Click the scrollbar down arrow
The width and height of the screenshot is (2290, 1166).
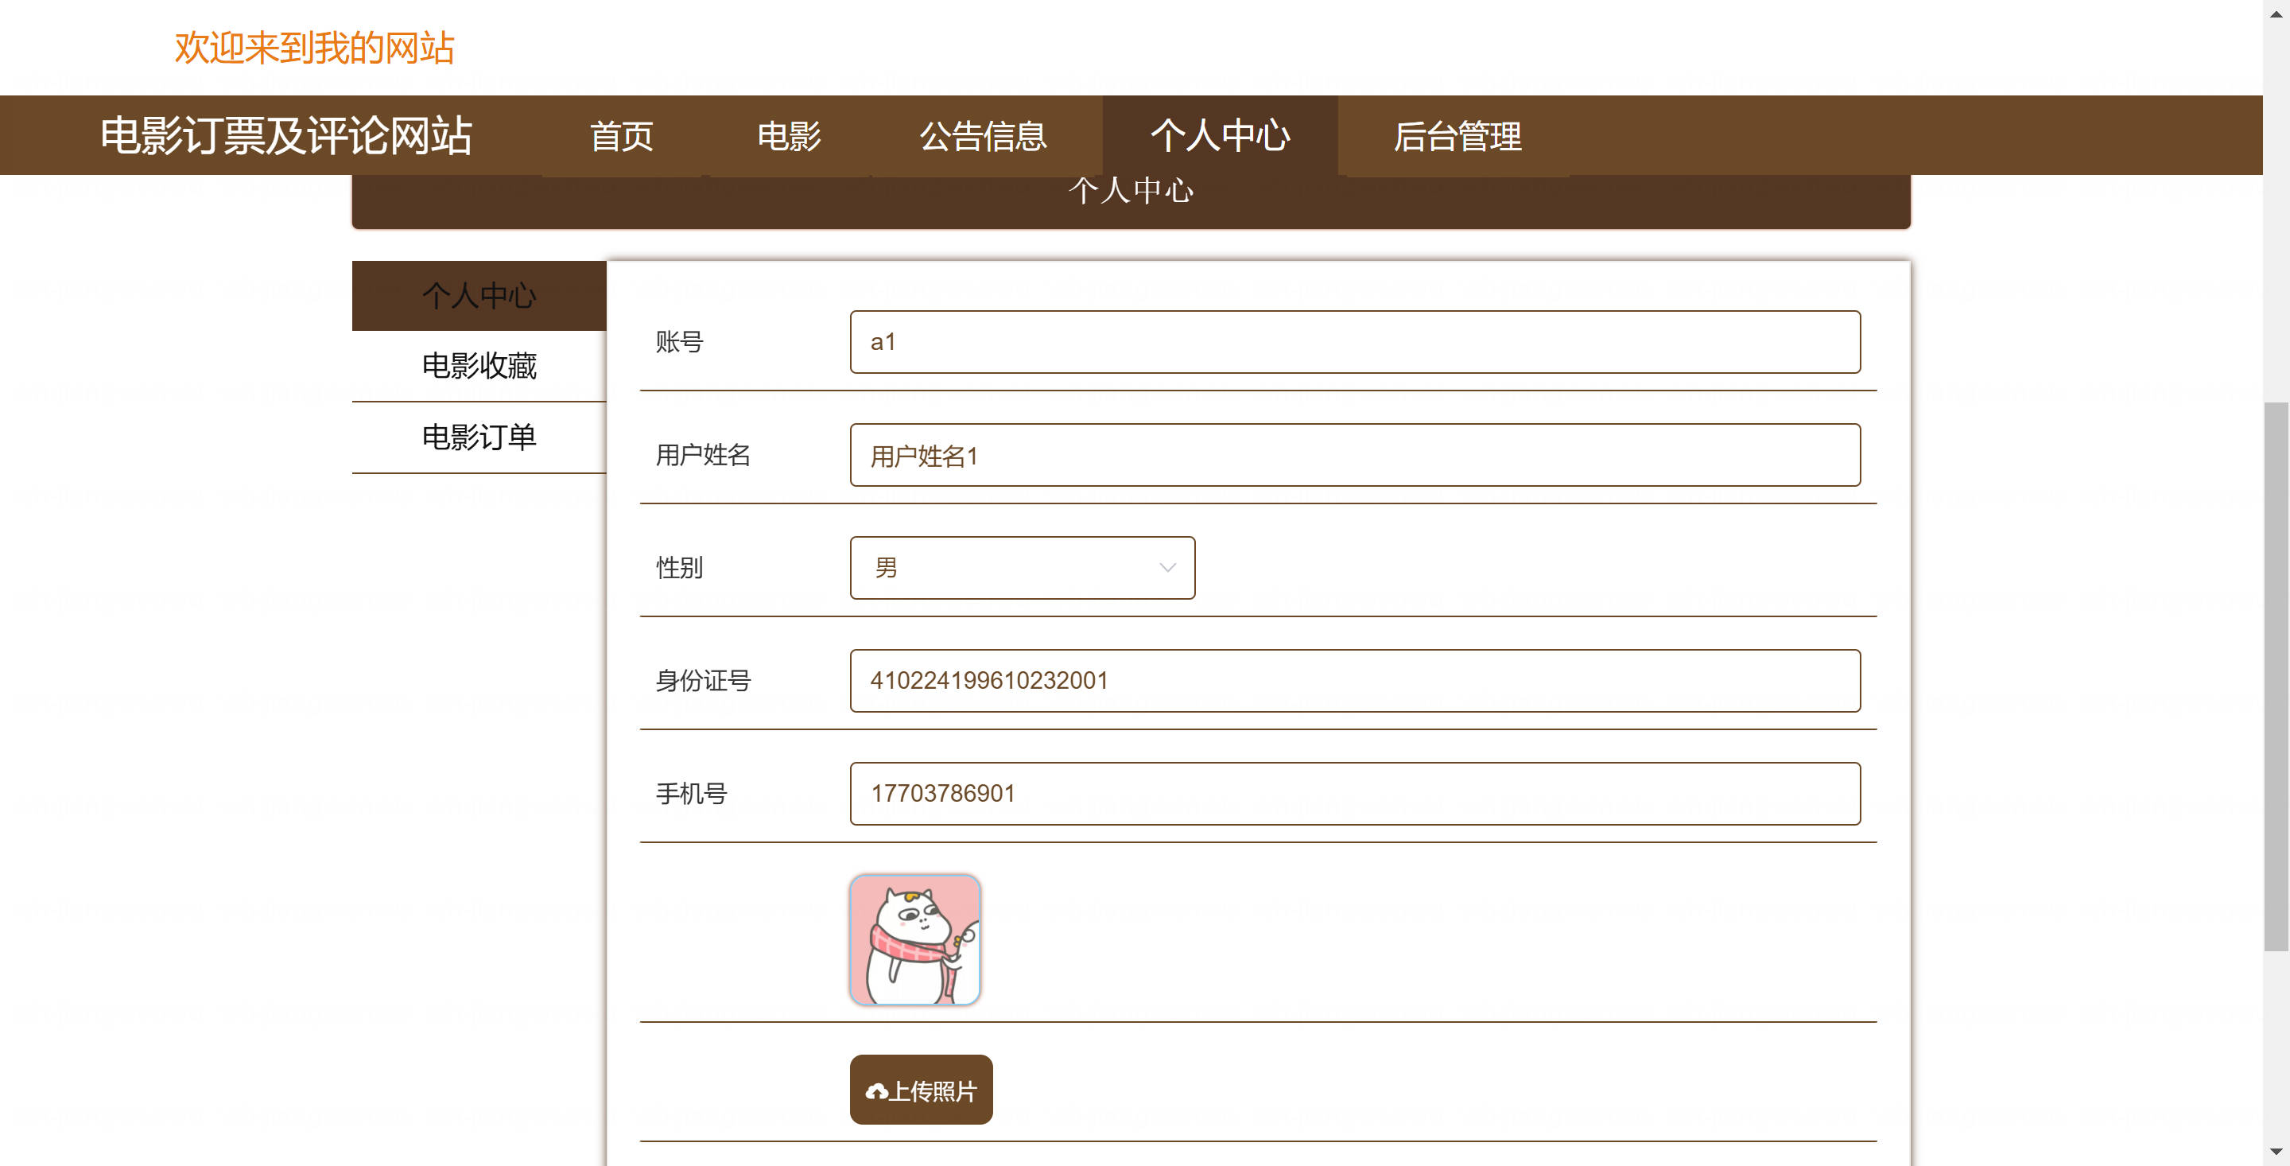(2276, 1152)
